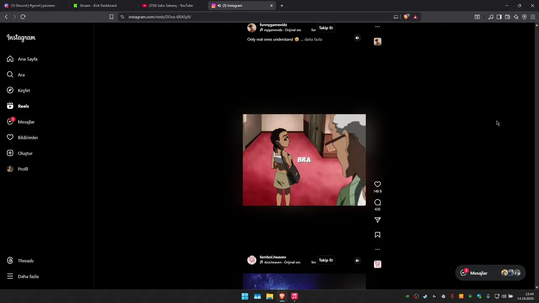
Task: Mute the funnygamevidz reel audio
Action: pos(357,38)
